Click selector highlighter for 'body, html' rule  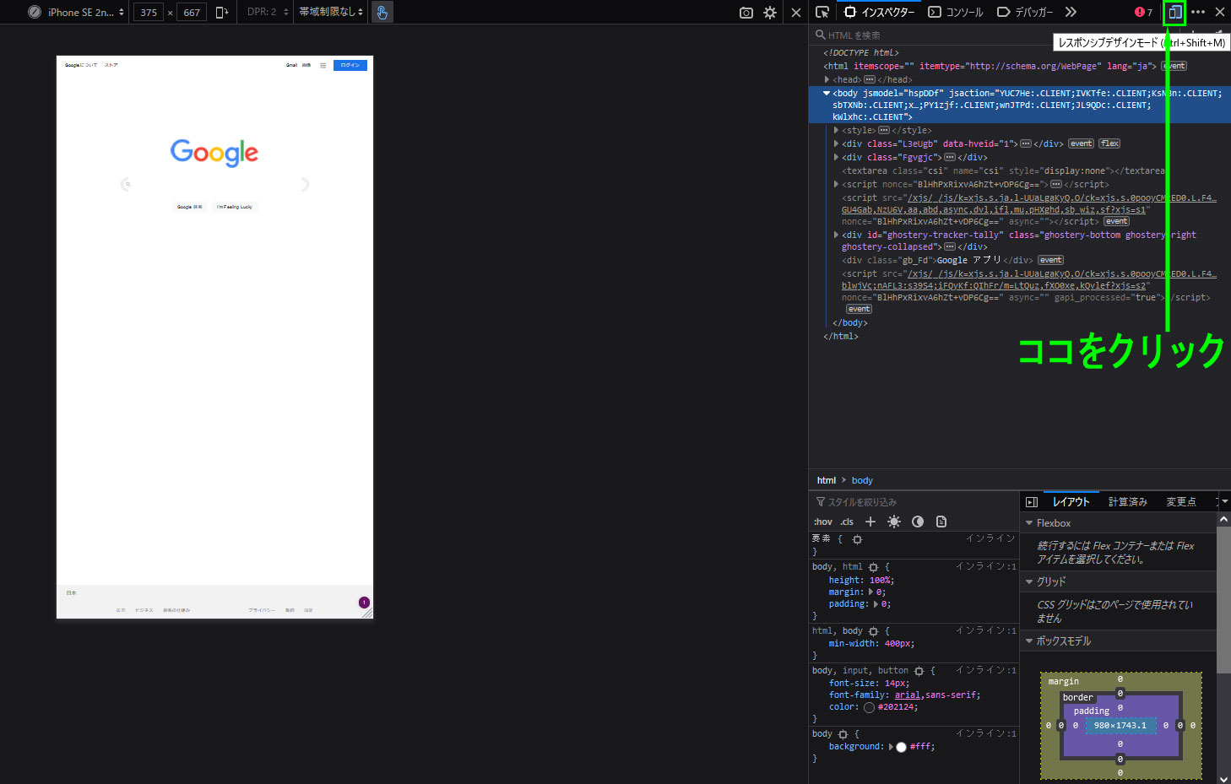(x=873, y=567)
